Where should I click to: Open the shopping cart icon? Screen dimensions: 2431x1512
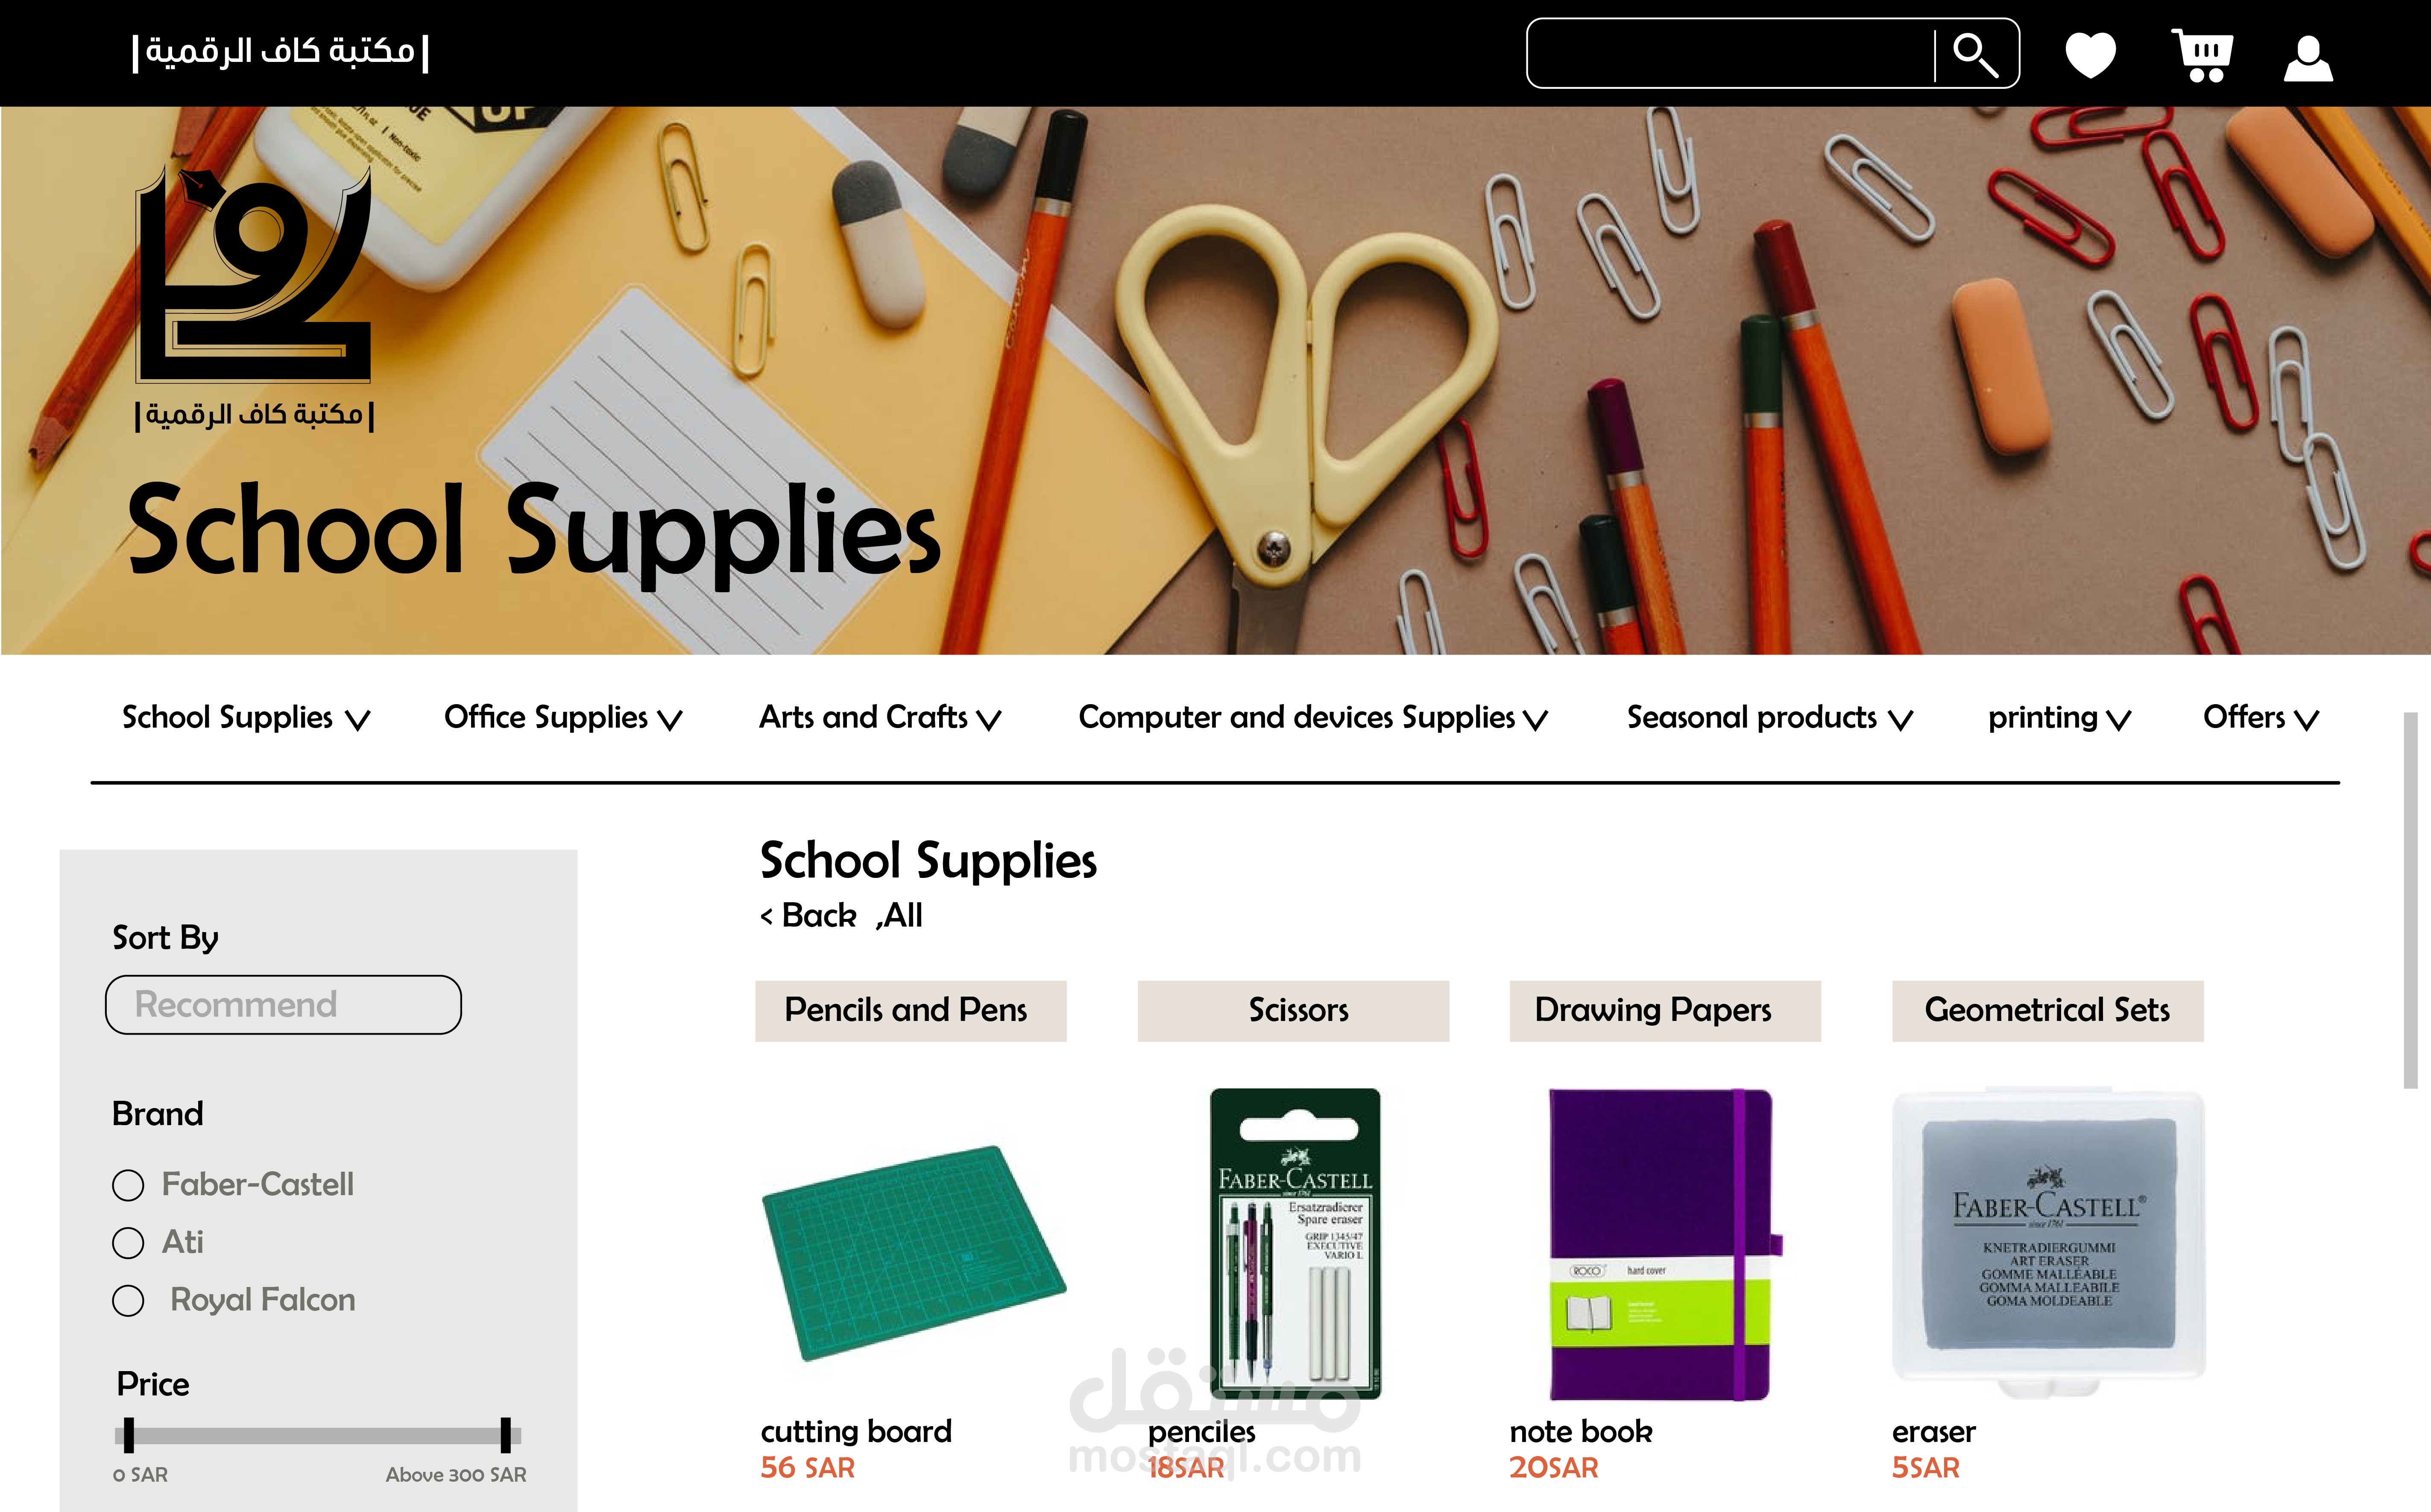pyautogui.click(x=2203, y=55)
